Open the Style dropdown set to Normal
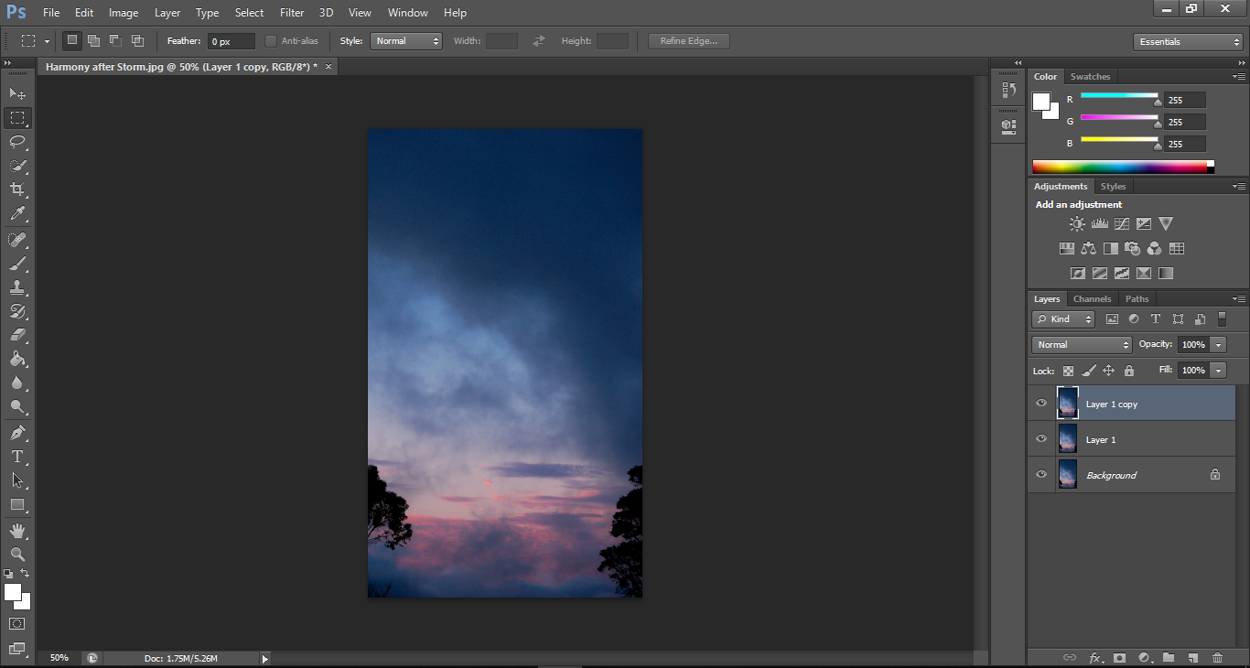Image resolution: width=1250 pixels, height=668 pixels. click(x=405, y=41)
